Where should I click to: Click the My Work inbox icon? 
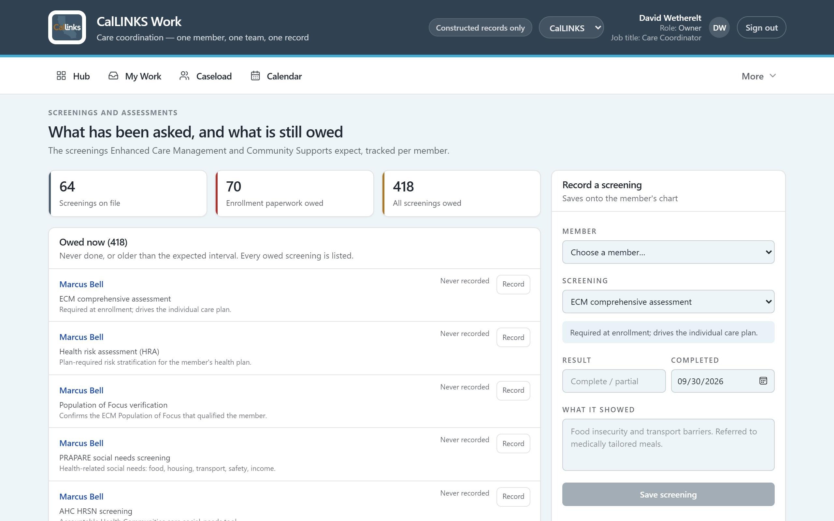click(113, 76)
